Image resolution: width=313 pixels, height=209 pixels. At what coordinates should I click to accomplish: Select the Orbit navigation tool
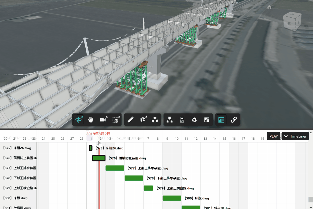(78, 120)
